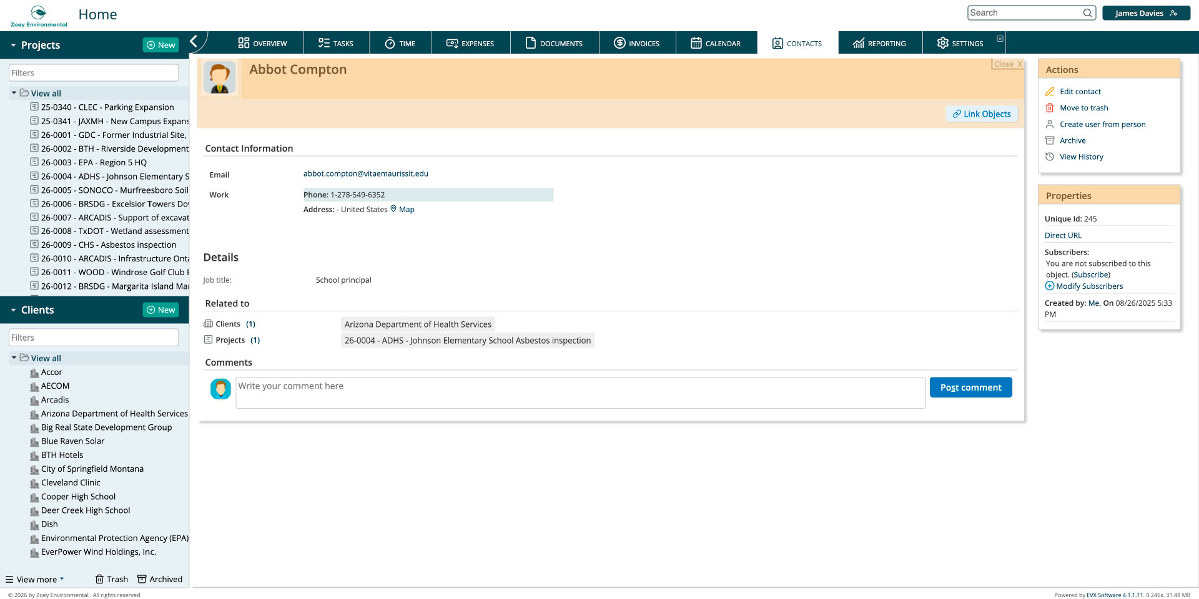Screen dimensions: 1199x599
Task: Create a new project with New button
Action: [x=161, y=45]
